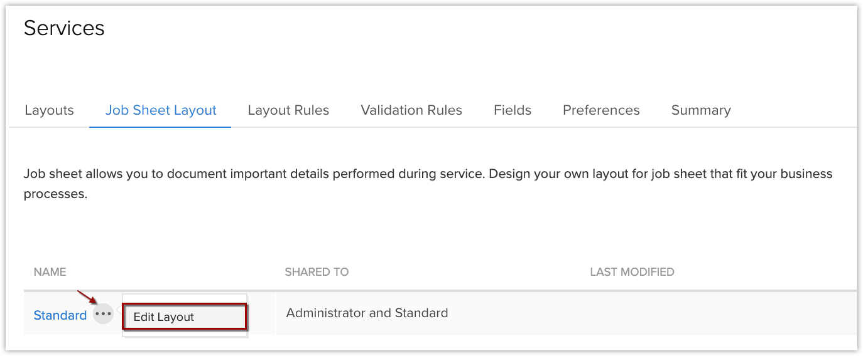The height and width of the screenshot is (356, 863).
Task: Click the NAME column header
Action: (x=50, y=272)
